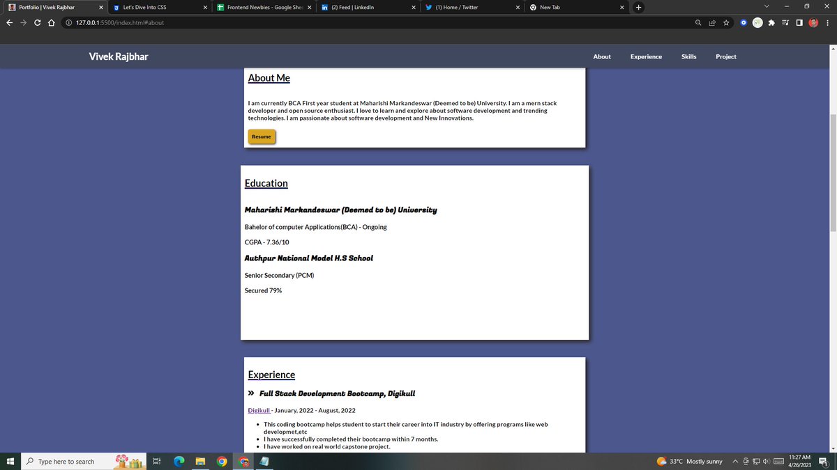Open the About nav link
Viewport: 837px width, 470px height.
(602, 56)
